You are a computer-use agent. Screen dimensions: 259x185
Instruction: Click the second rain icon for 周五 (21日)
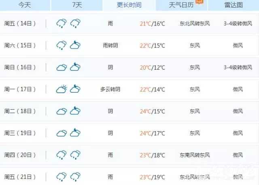tap(75, 176)
